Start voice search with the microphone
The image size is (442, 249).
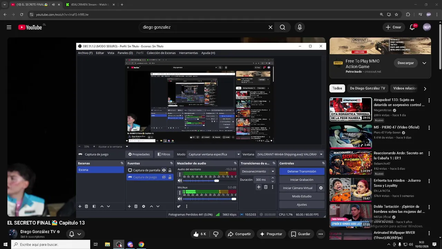point(299,27)
